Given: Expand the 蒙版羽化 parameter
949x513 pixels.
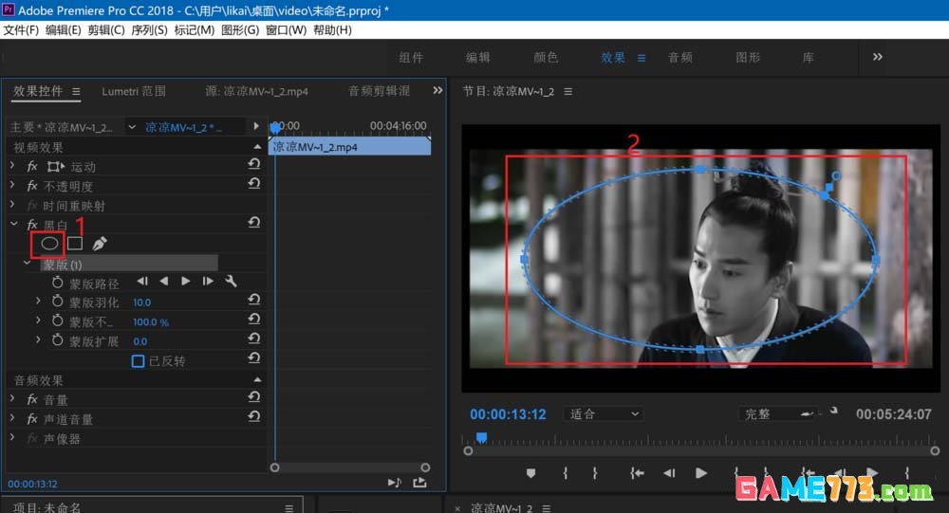Looking at the screenshot, I should (x=38, y=301).
